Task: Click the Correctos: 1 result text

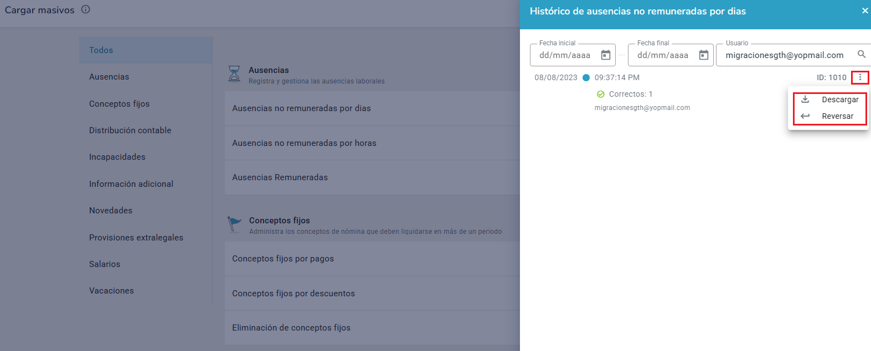Action: pos(631,94)
